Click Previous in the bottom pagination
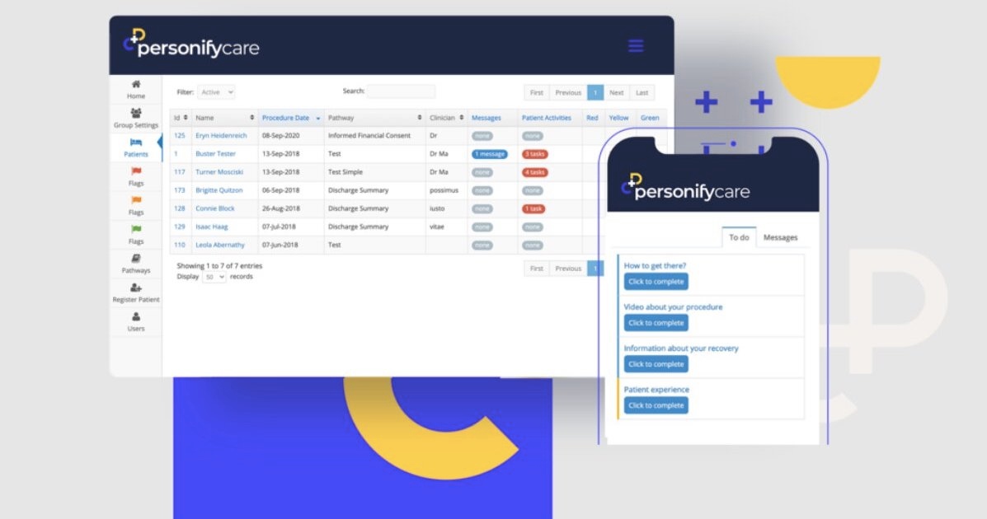The width and height of the screenshot is (987, 519). (x=568, y=269)
